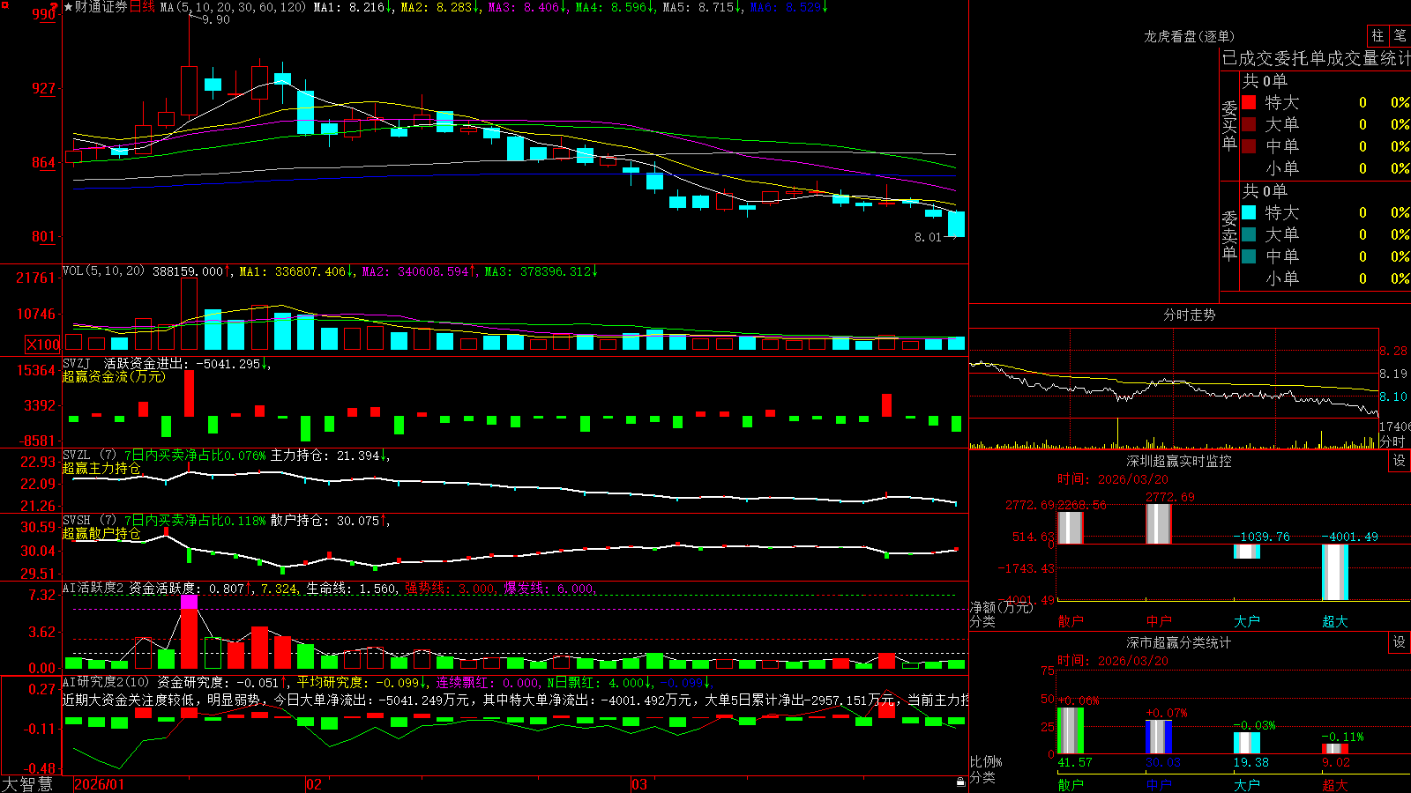Click teal 大单 swatch in 委卖单
The image size is (1411, 793).
point(1249,234)
